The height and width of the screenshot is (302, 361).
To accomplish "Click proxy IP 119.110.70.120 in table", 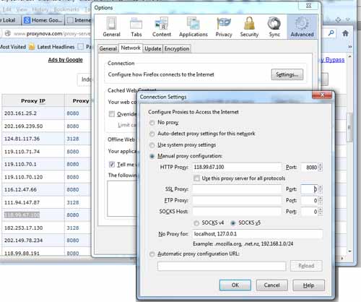I will [x=23, y=177].
